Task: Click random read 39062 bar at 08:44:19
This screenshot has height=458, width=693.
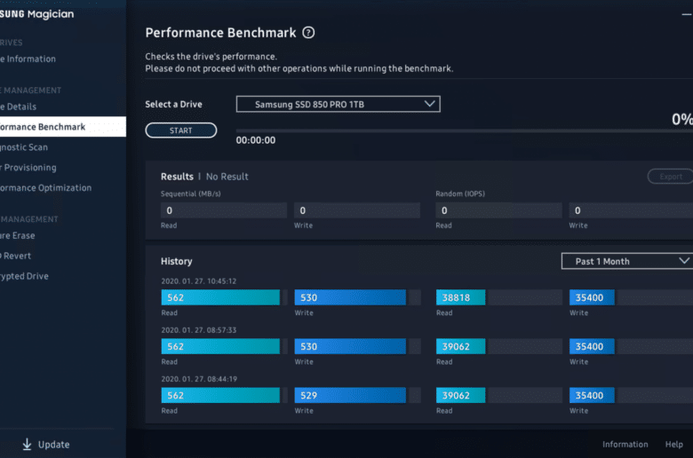Action: click(x=460, y=395)
